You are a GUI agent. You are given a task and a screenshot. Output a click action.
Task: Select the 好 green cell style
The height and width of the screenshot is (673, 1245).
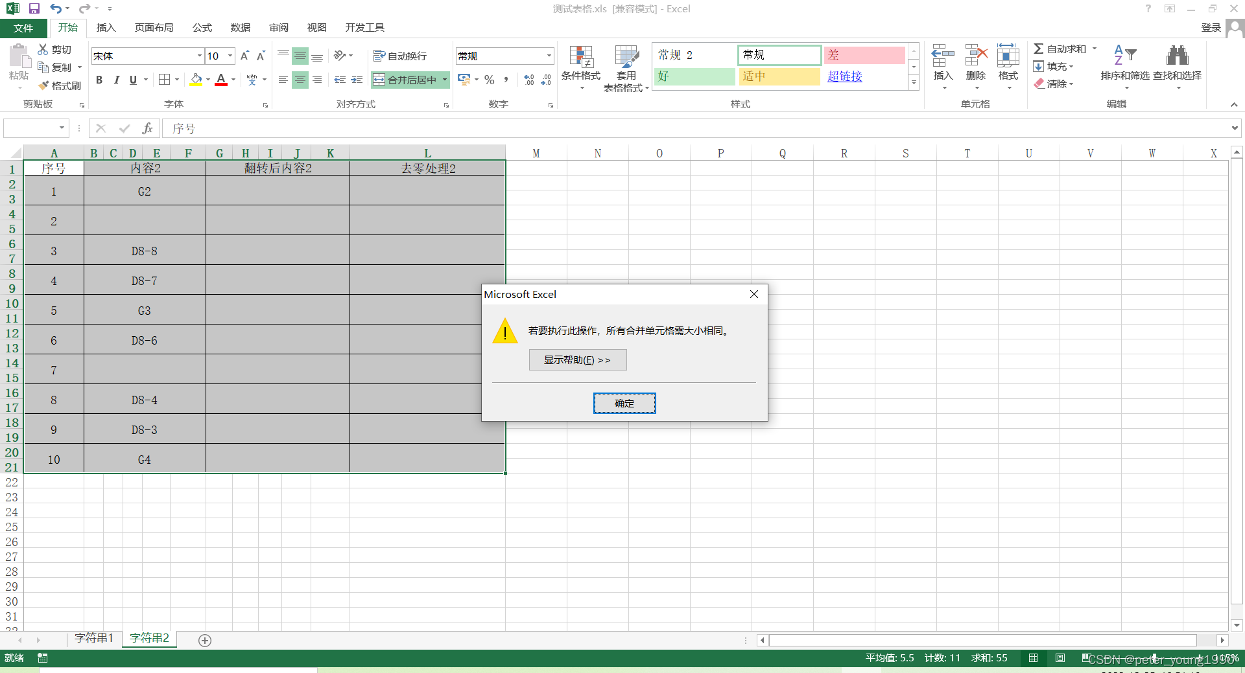coord(694,76)
